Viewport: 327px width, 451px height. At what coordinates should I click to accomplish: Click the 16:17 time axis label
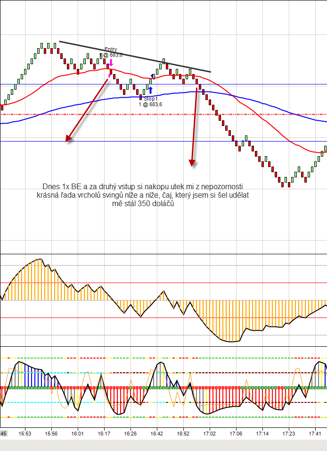(104, 434)
